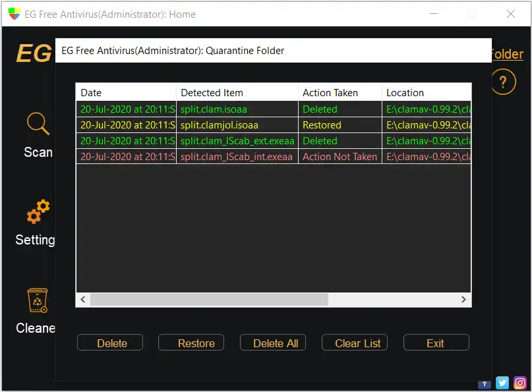
Task: Click the horizontal scrollbar thumb
Action: click(x=209, y=299)
